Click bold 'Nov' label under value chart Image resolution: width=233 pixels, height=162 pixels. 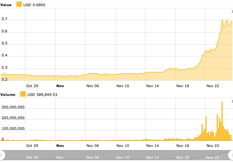[60, 86]
